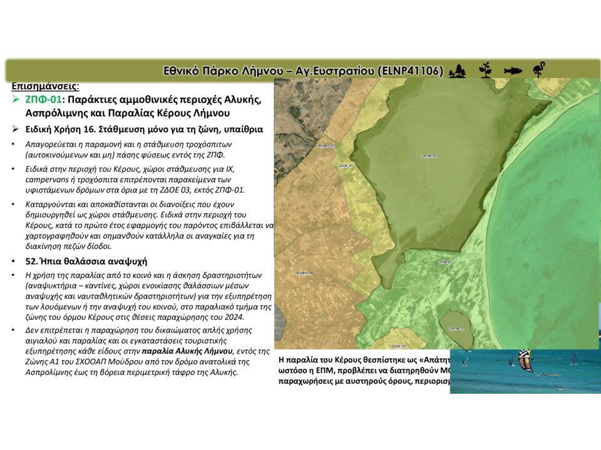
Task: Click the '-02' label inside the small oval zone
Action: (457, 328)
